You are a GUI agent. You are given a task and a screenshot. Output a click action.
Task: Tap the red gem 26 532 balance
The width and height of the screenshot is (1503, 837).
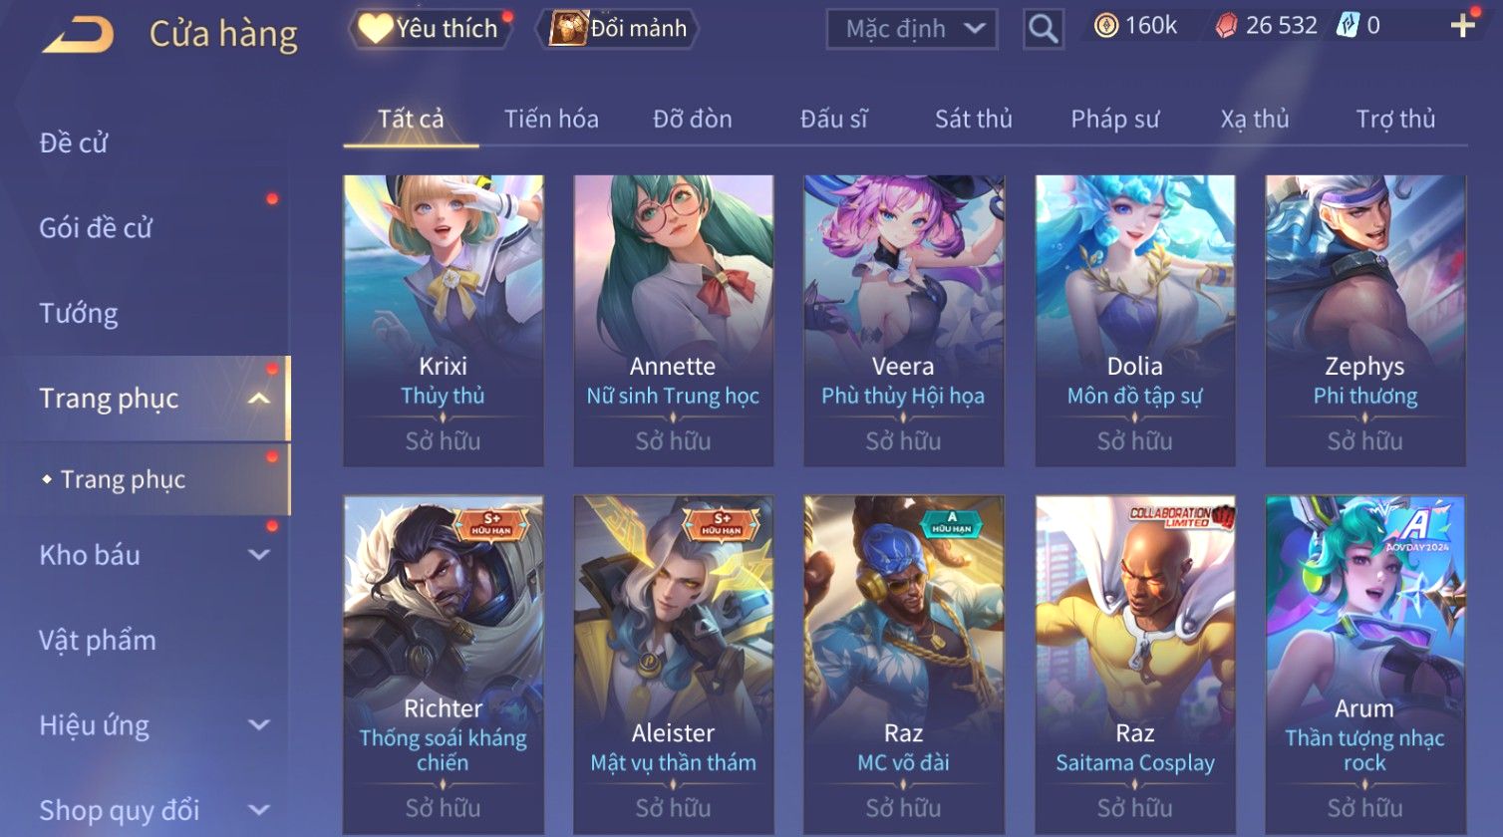pos(1266,26)
